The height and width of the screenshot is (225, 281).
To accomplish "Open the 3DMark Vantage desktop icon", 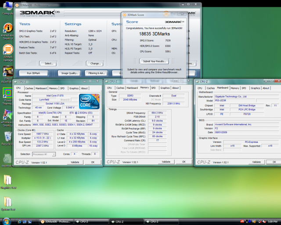I will click(x=8, y=53).
